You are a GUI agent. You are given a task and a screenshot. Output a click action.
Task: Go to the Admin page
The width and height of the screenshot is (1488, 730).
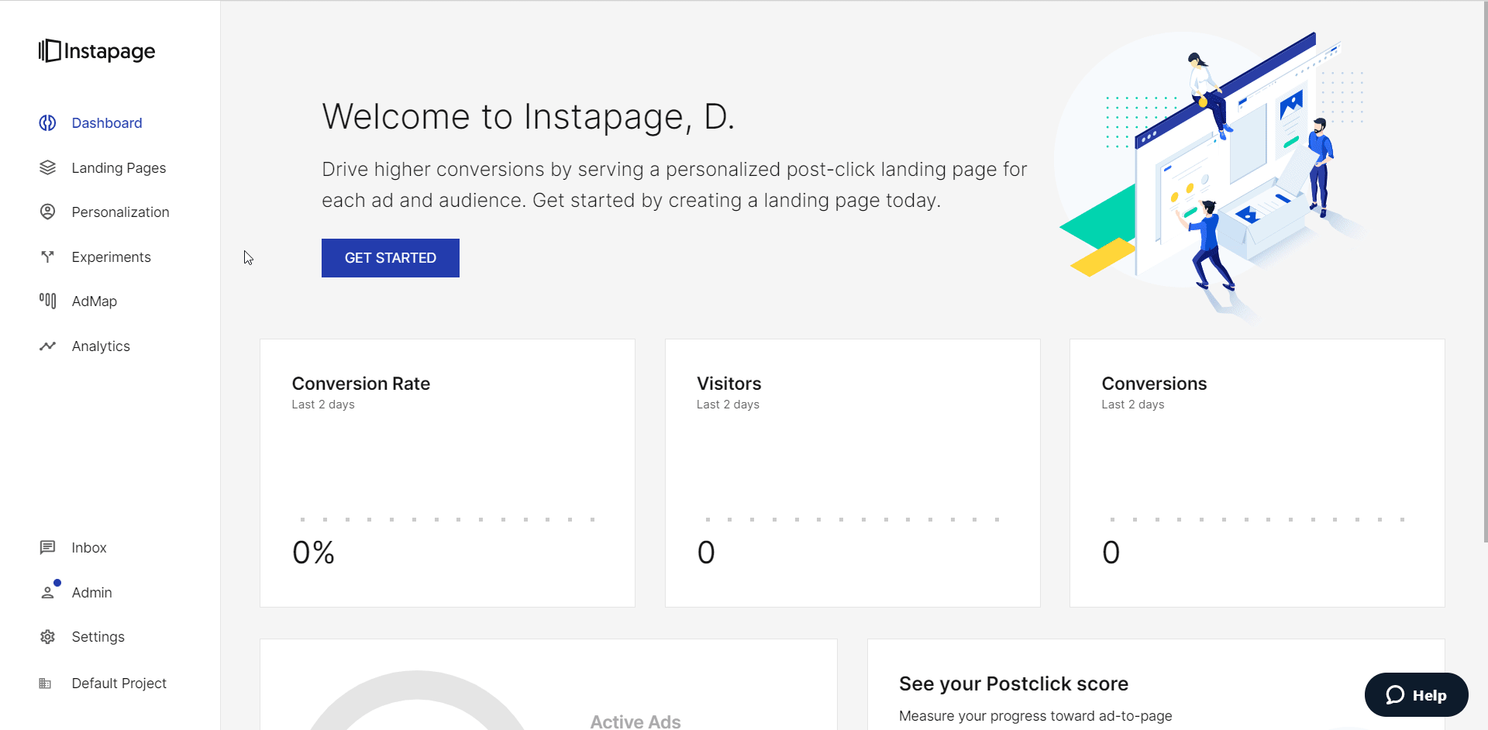(91, 593)
